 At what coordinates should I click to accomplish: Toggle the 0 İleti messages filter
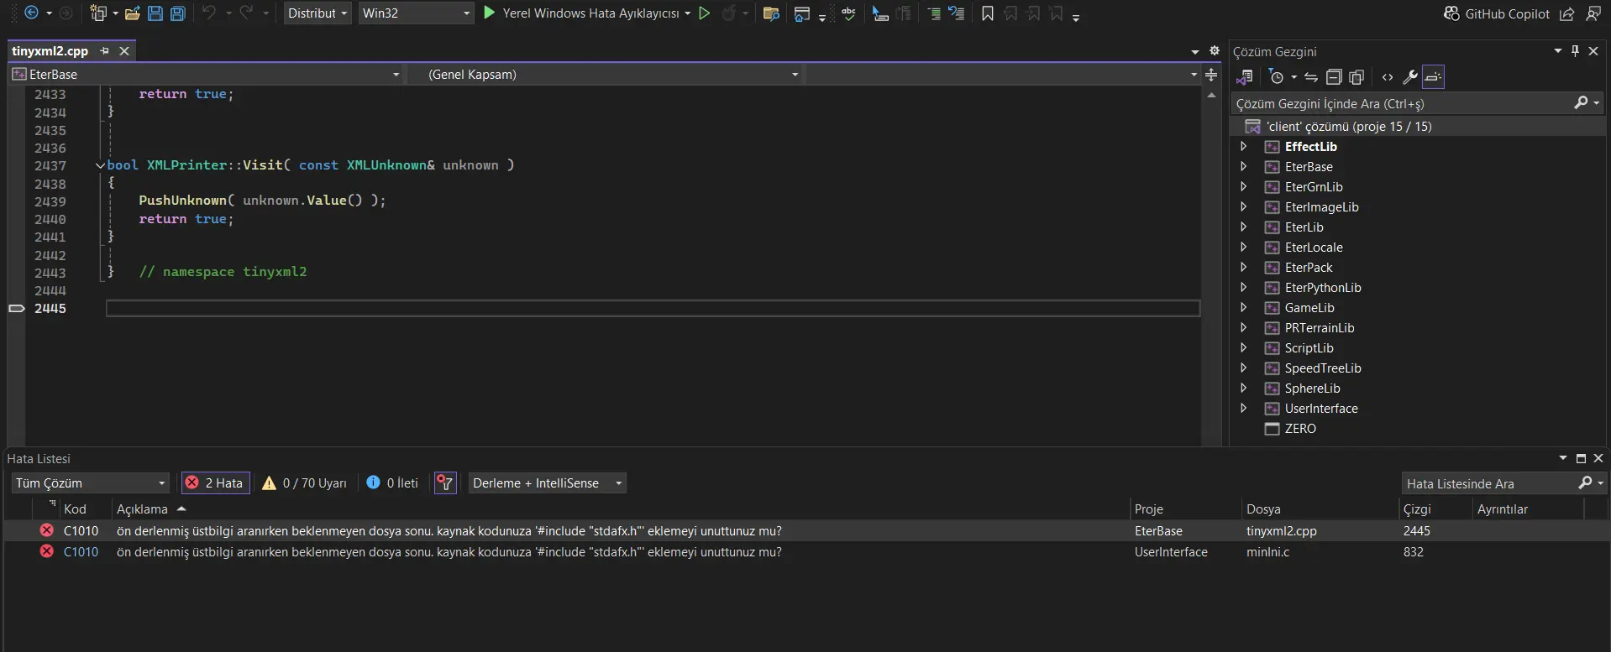392,483
